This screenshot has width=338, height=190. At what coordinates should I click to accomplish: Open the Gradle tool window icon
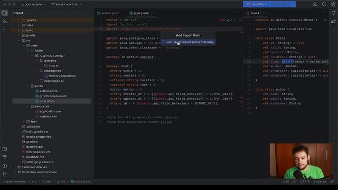pos(333,22)
